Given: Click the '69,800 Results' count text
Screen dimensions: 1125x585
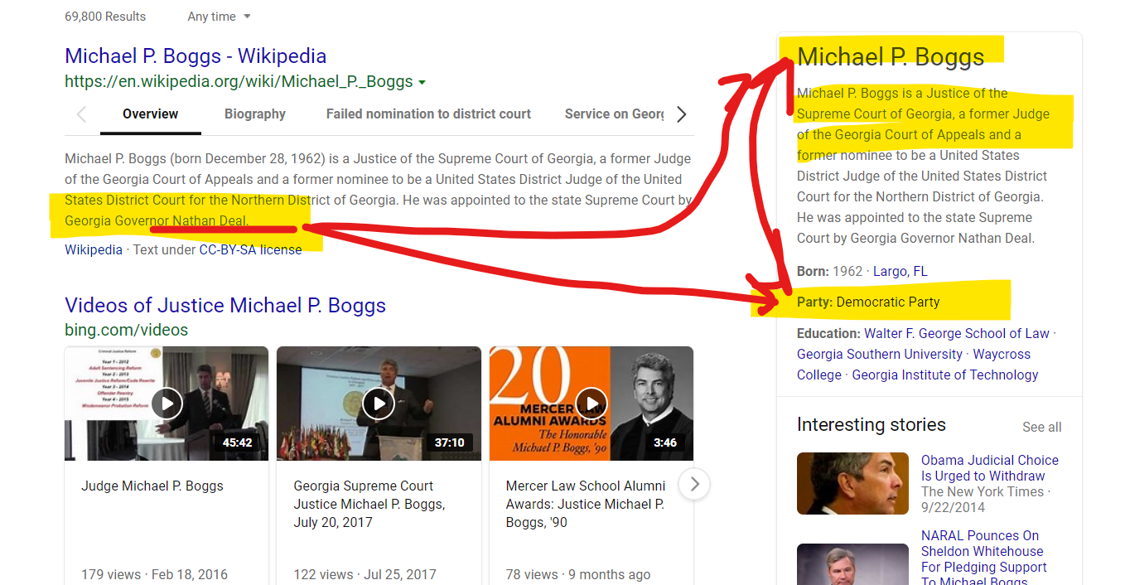Looking at the screenshot, I should pyautogui.click(x=105, y=17).
